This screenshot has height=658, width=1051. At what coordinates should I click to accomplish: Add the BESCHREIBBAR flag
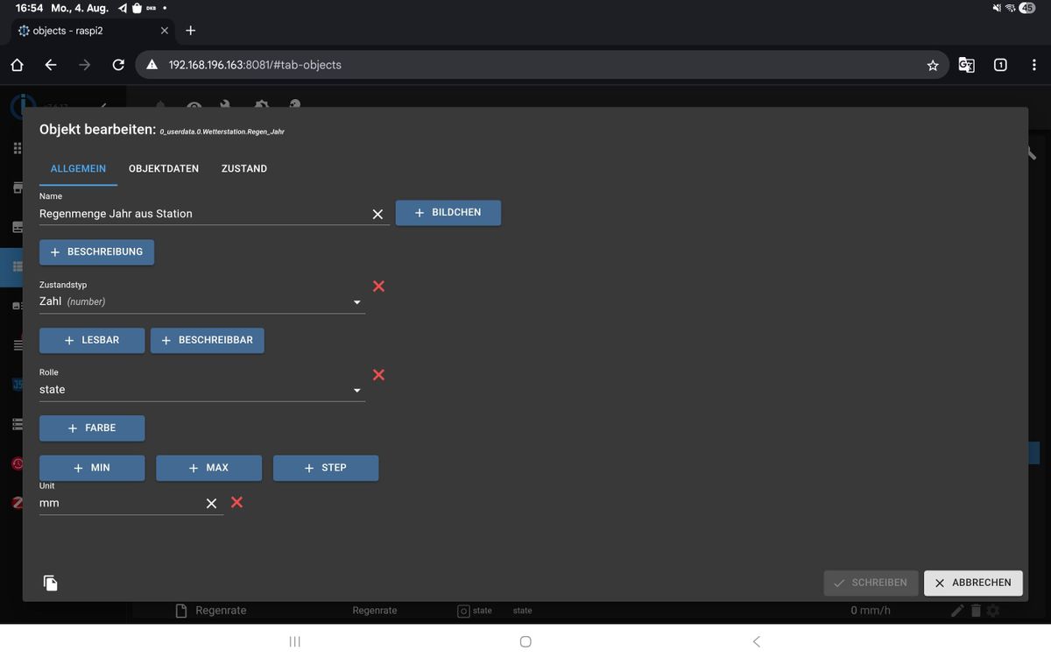click(x=208, y=340)
